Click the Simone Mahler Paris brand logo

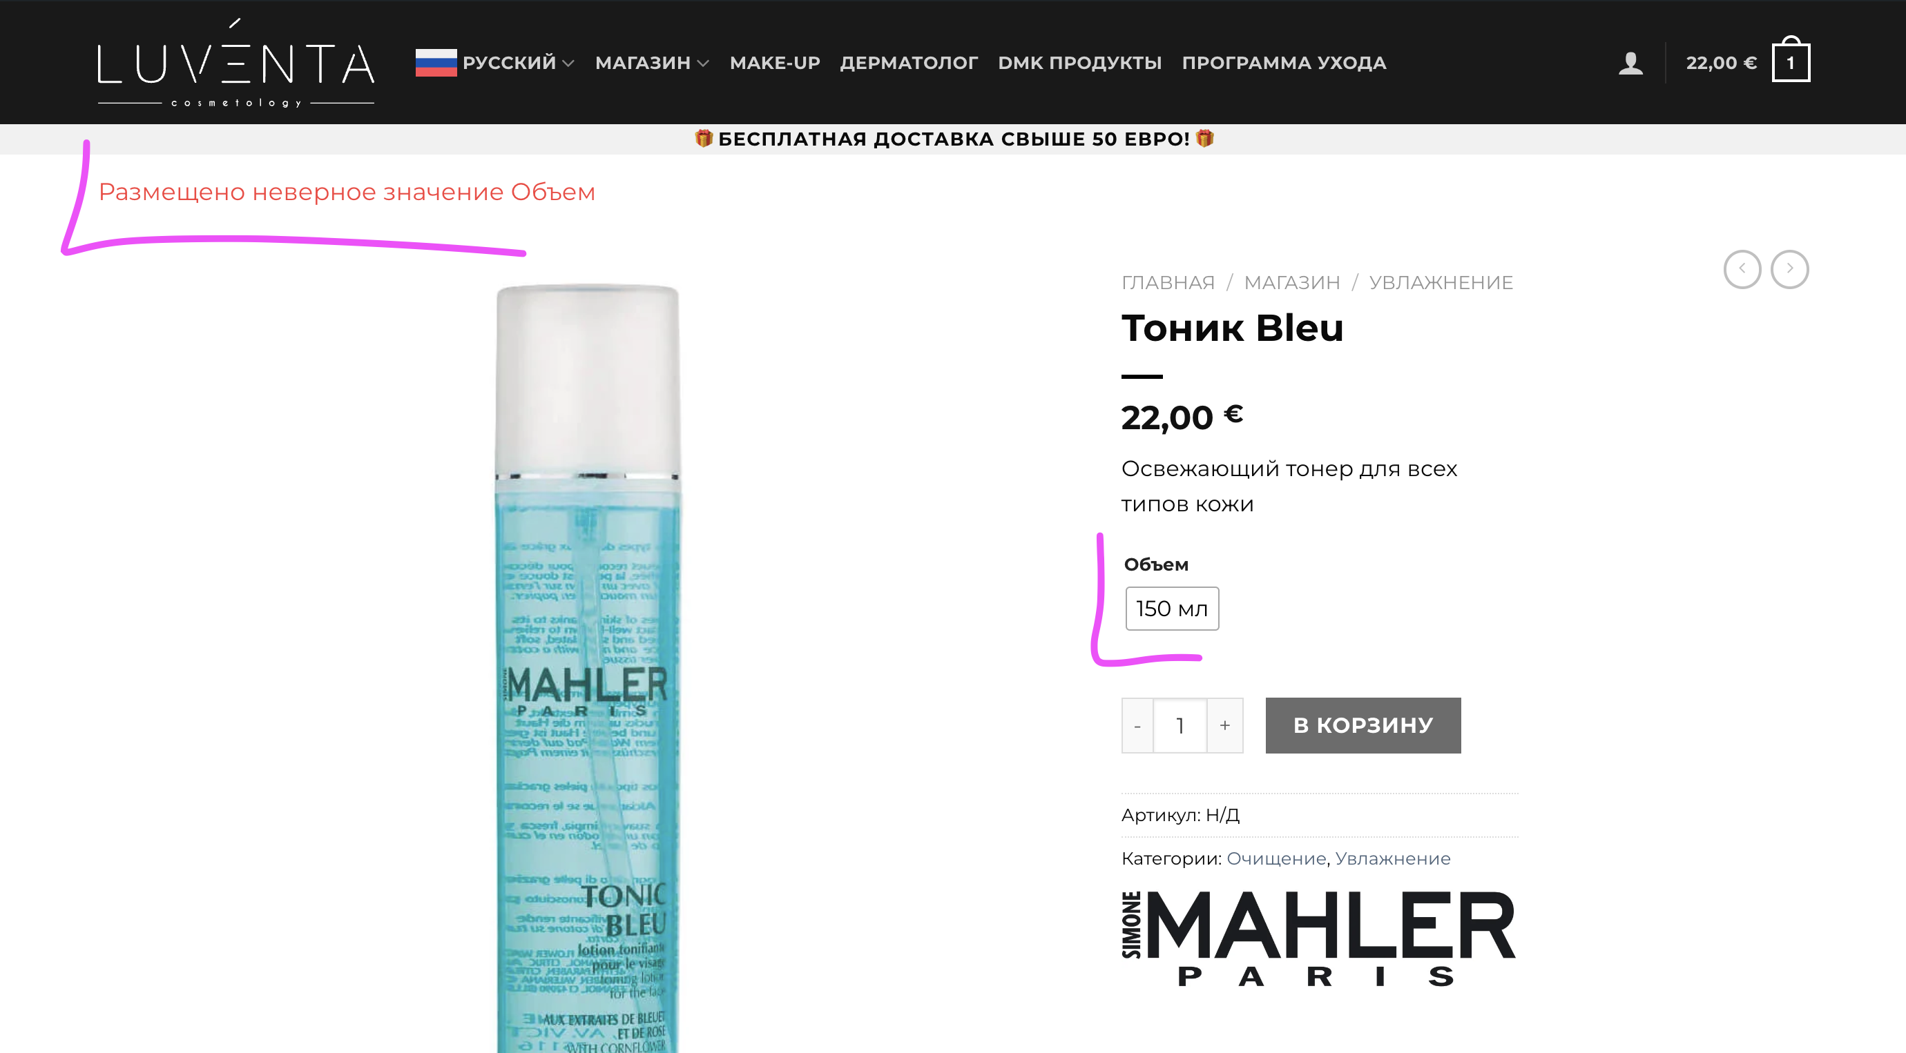click(1318, 938)
